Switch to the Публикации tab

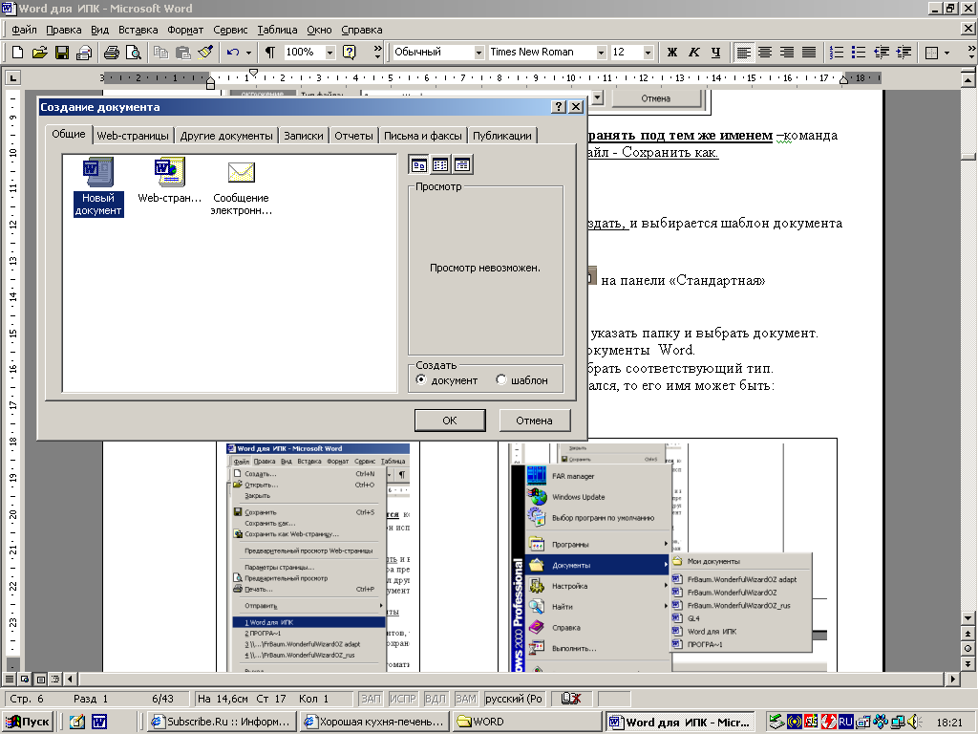coord(502,136)
